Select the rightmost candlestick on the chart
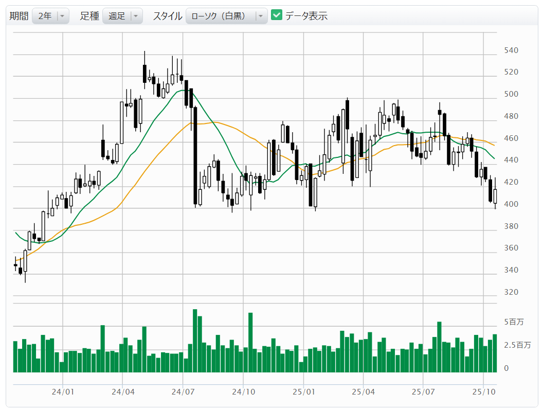This screenshot has width=543, height=411. pos(495,196)
